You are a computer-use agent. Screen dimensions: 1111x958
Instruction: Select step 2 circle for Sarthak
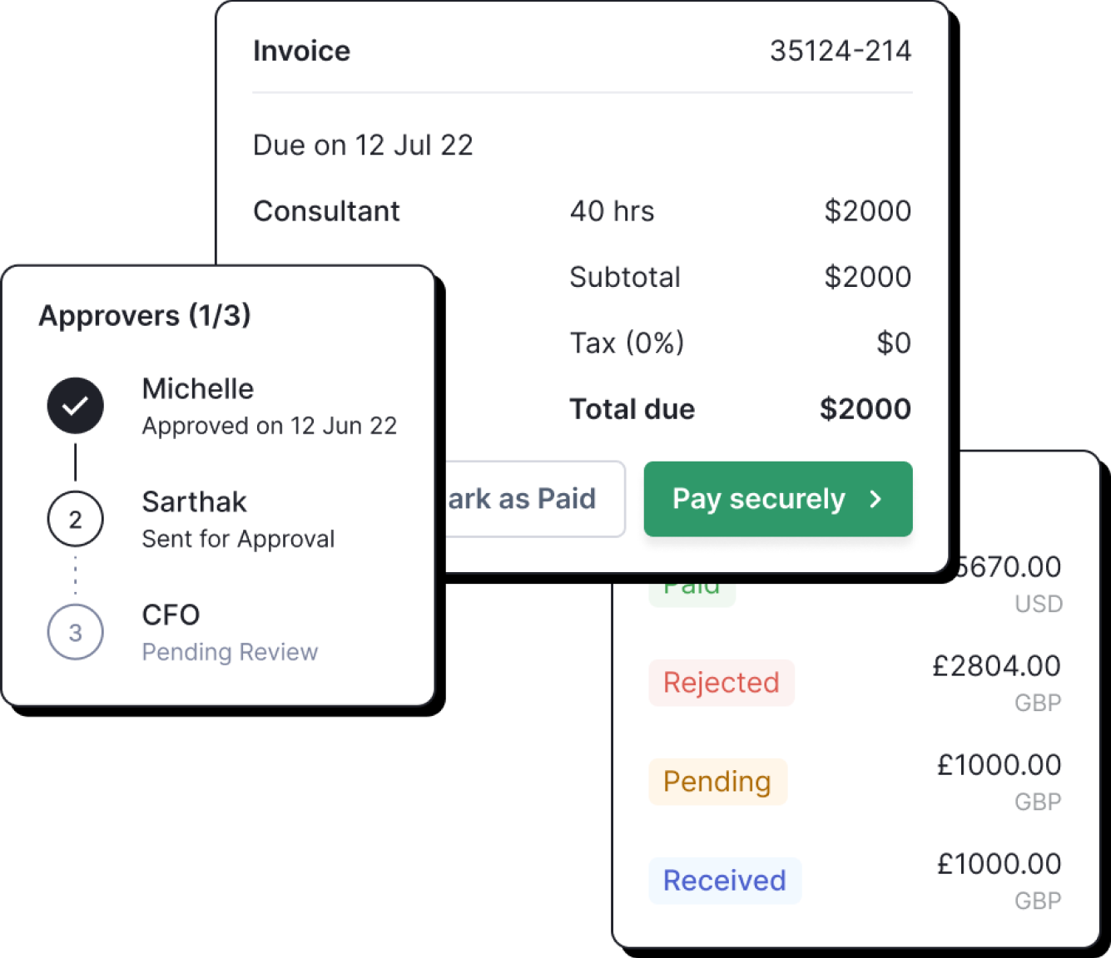click(x=76, y=519)
